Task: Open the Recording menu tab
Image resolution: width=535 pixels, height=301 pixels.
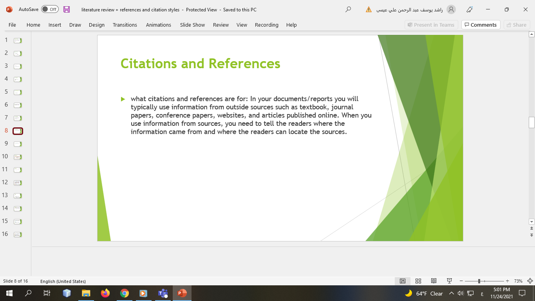Action: (266, 25)
